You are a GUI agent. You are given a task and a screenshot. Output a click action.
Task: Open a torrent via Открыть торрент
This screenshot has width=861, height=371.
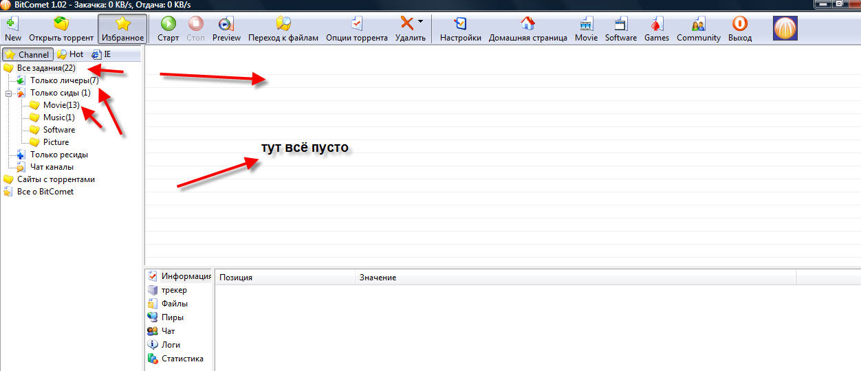pyautogui.click(x=61, y=29)
